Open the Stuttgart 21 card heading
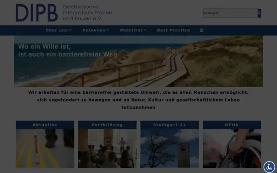The width and height of the screenshot is (277, 173). click(x=169, y=125)
